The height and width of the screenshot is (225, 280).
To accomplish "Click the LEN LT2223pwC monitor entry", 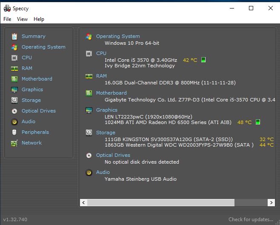I will pyautogui.click(x=149, y=117).
